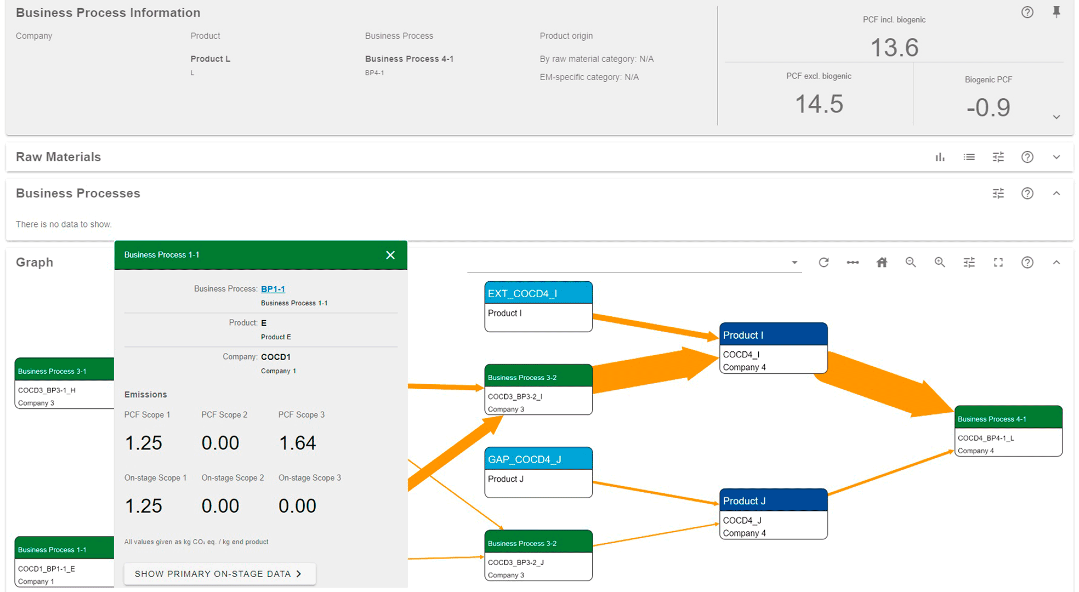Select the GAP_COCD4_J node

[538, 473]
